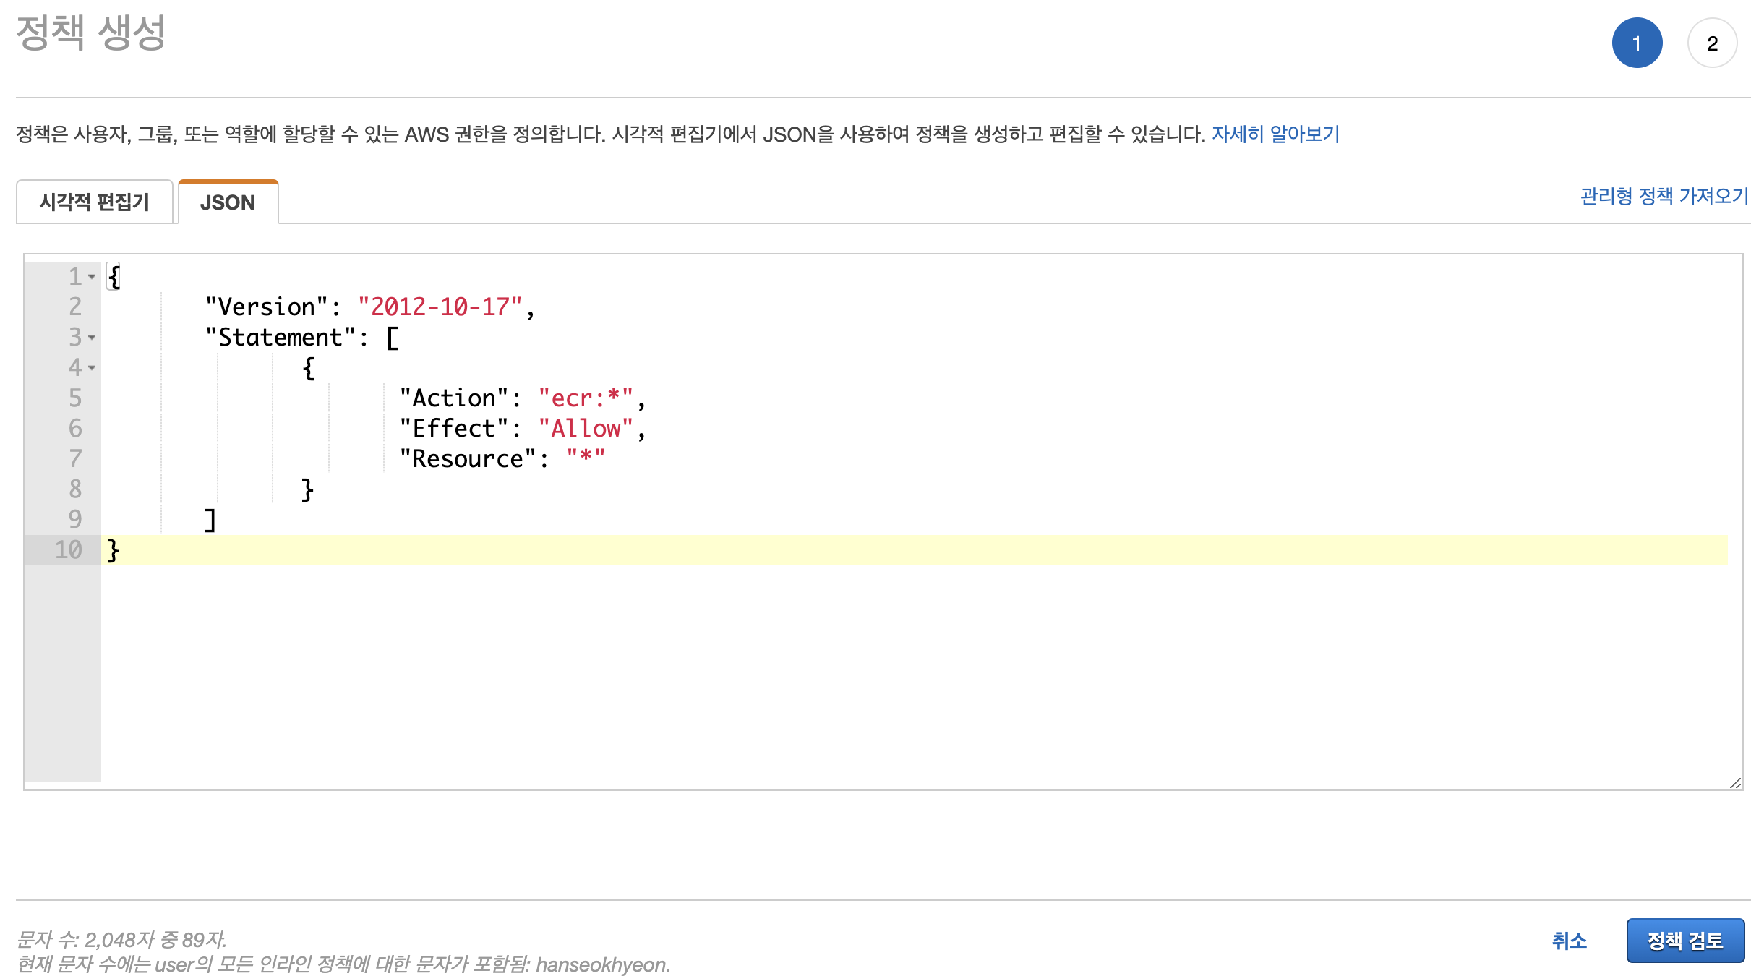Screen dimensions: 1764x976
Task: Click the 취소 cancel link
Action: pyautogui.click(x=1569, y=941)
